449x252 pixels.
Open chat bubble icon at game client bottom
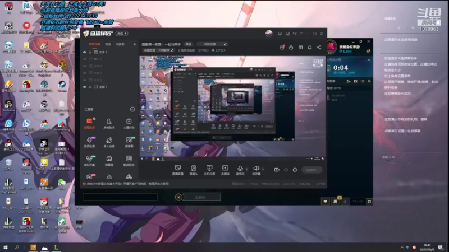pyautogui.click(x=326, y=202)
